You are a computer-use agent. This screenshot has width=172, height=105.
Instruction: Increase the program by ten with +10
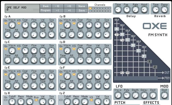(x=70, y=6)
